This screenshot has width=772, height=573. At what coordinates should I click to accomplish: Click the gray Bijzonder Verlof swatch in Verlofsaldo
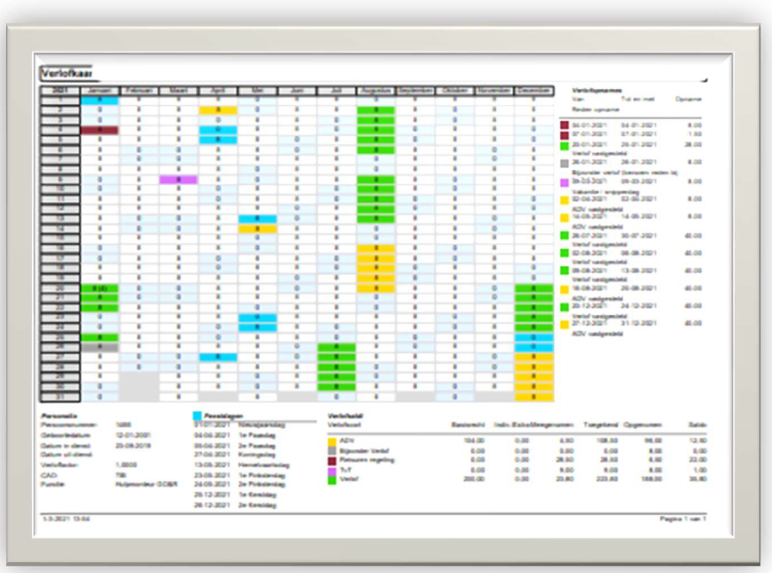pyautogui.click(x=332, y=451)
